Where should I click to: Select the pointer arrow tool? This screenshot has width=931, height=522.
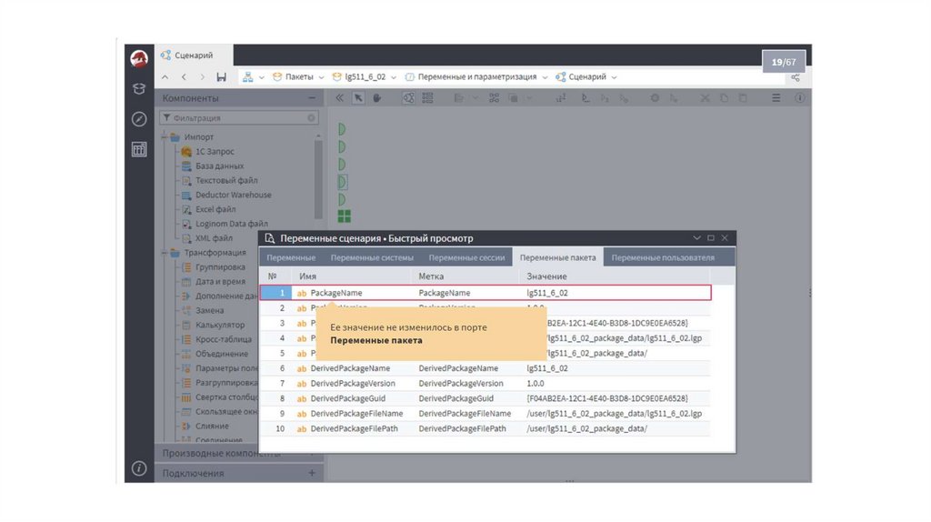tap(359, 98)
